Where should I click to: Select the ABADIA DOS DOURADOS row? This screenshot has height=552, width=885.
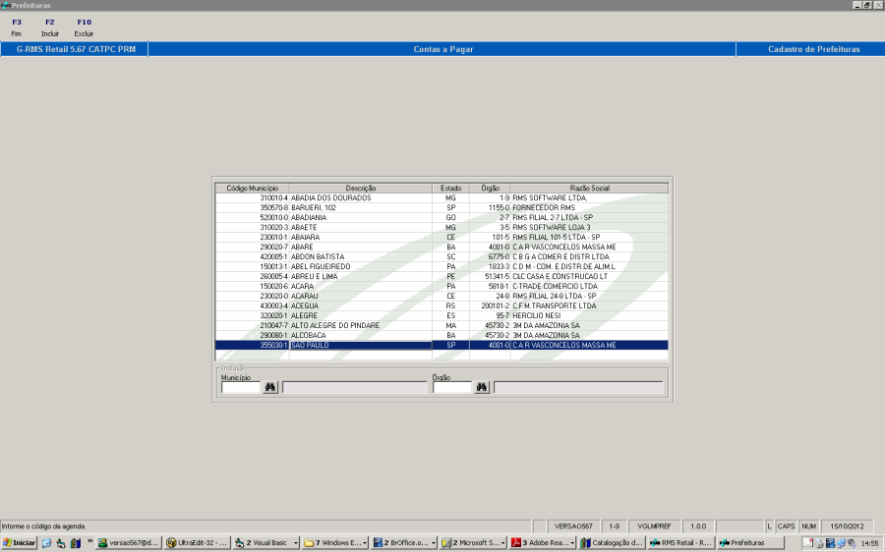(x=442, y=197)
